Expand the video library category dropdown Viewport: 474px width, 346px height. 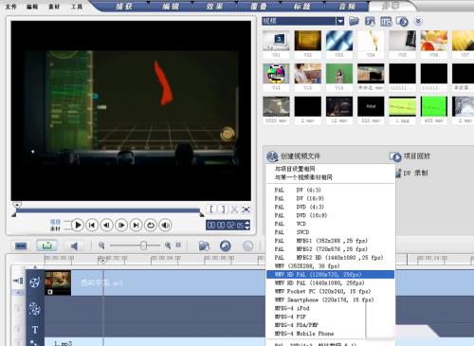tap(340, 21)
